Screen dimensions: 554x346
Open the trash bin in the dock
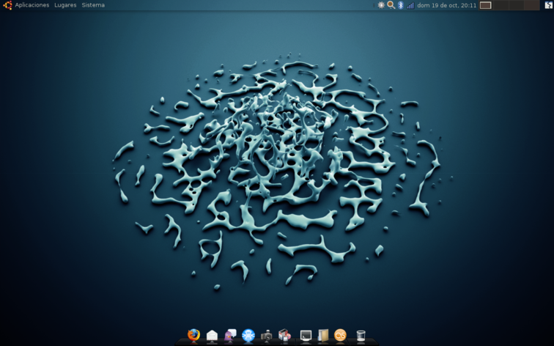click(361, 336)
